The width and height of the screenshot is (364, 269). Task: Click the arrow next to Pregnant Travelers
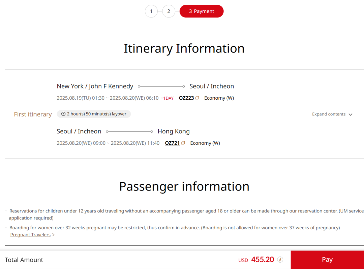pos(53,235)
